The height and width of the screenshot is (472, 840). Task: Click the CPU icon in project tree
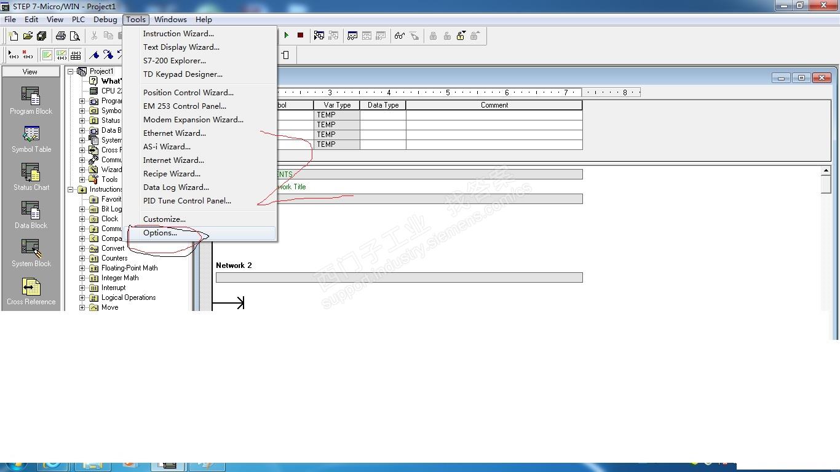pos(93,91)
